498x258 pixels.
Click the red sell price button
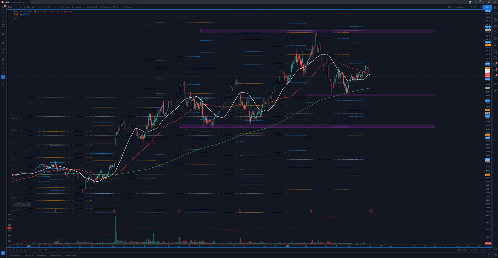tap(16, 15)
